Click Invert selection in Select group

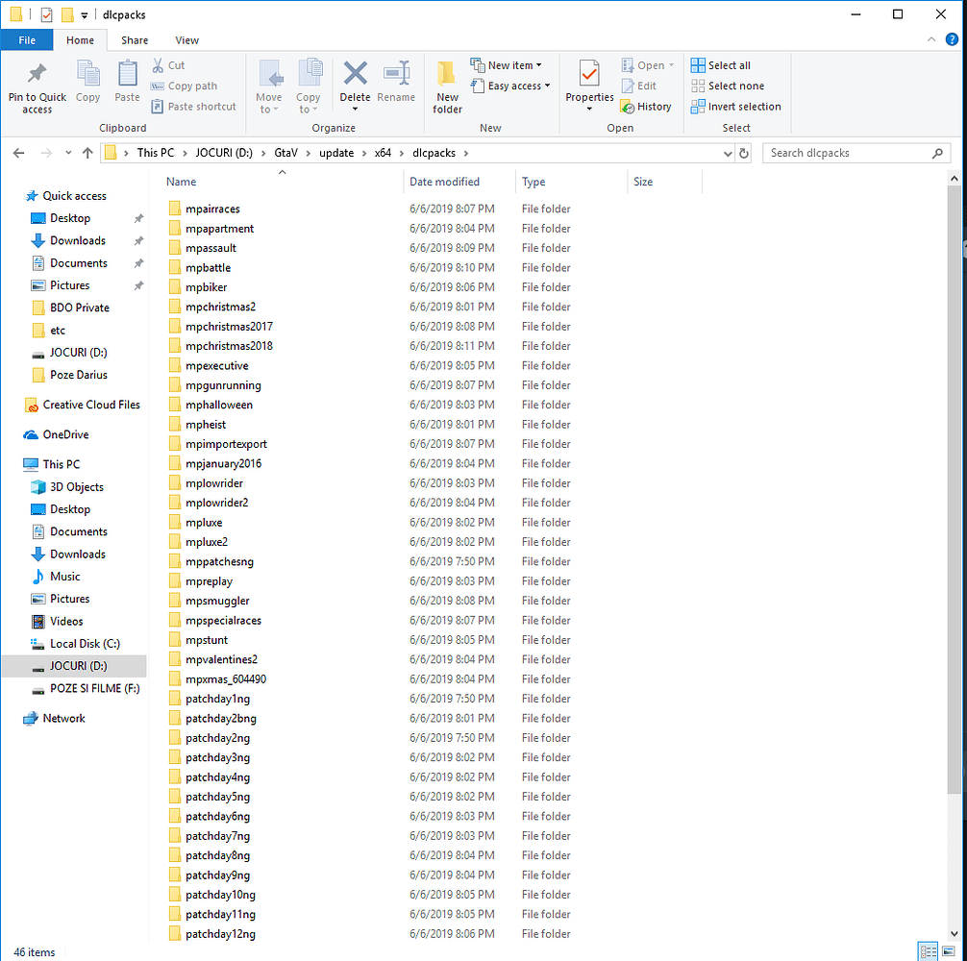click(735, 107)
